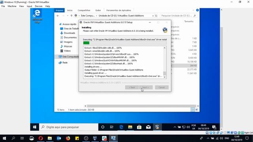
Task: Open the Microsoft Edge desktop shortcut
Action: (x=37, y=16)
